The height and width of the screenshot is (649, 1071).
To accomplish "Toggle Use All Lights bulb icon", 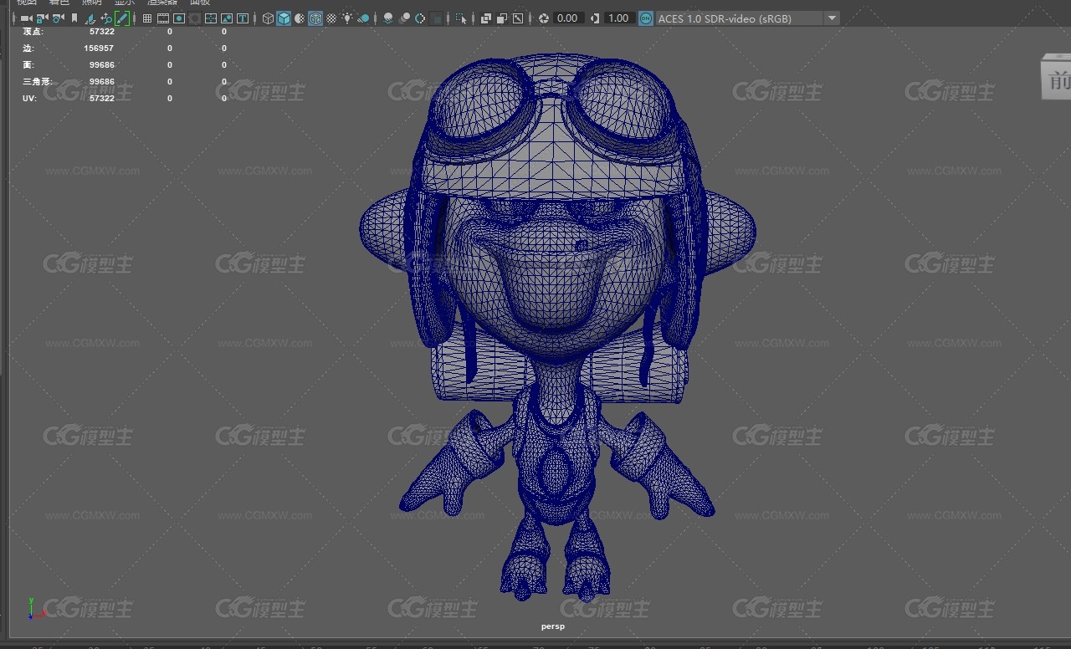I will (x=347, y=18).
